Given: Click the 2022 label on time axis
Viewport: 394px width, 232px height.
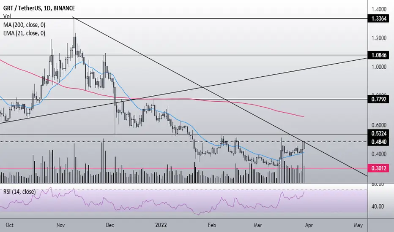Looking at the screenshot, I should [161, 225].
